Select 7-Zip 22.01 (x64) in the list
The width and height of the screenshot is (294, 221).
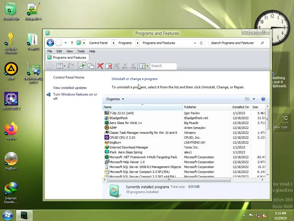click(x=121, y=113)
